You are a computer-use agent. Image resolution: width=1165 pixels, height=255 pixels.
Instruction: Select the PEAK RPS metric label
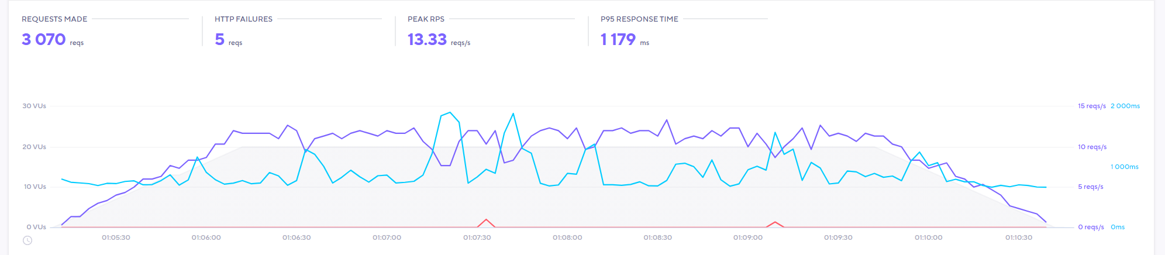pyautogui.click(x=426, y=19)
